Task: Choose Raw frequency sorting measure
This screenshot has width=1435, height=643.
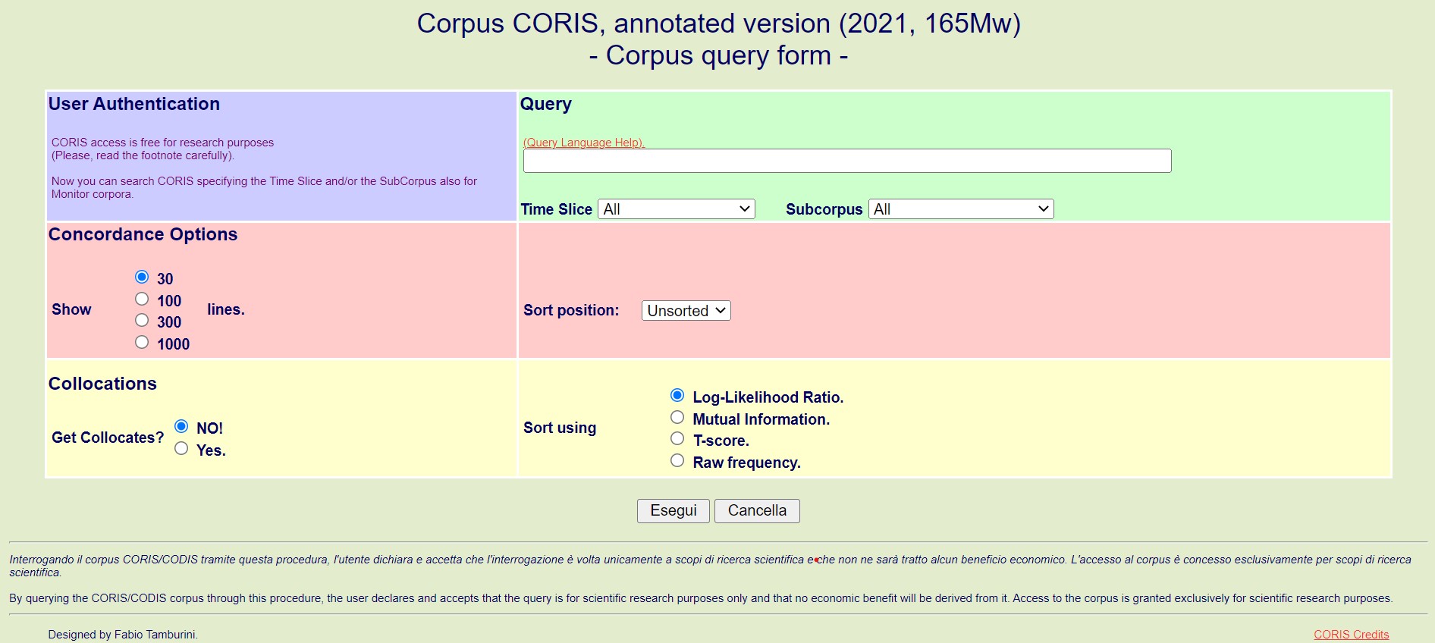Action: tap(677, 460)
